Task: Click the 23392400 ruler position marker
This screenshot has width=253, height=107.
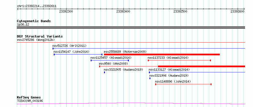Action: click(x=123, y=12)
